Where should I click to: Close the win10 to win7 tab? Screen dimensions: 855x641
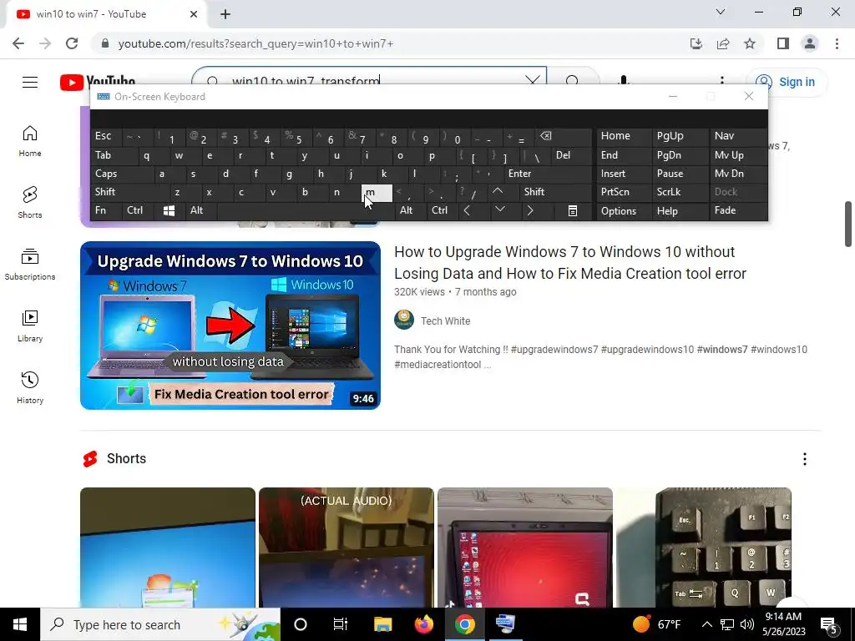[x=194, y=14]
